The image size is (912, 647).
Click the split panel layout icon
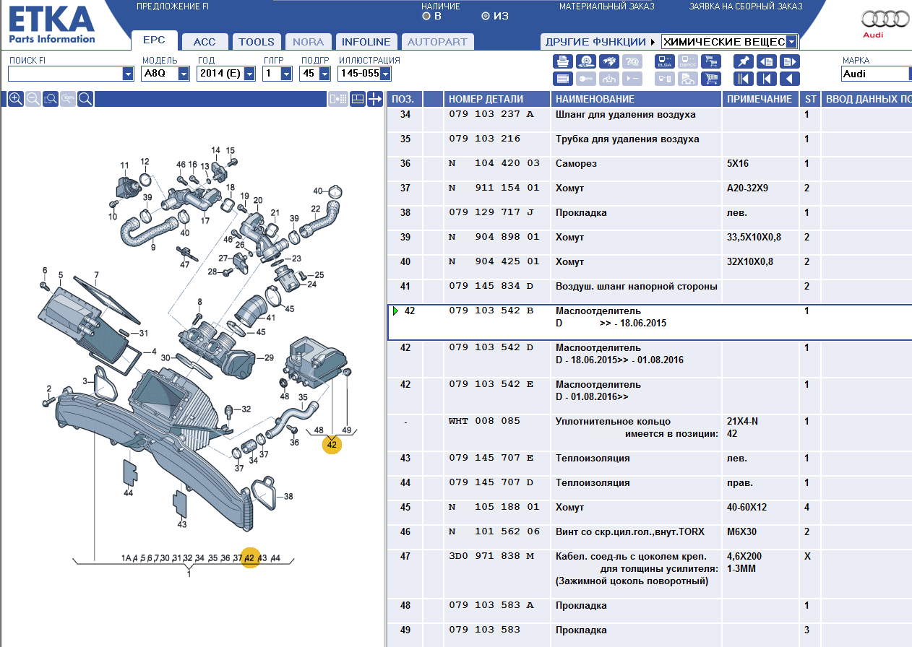click(357, 99)
